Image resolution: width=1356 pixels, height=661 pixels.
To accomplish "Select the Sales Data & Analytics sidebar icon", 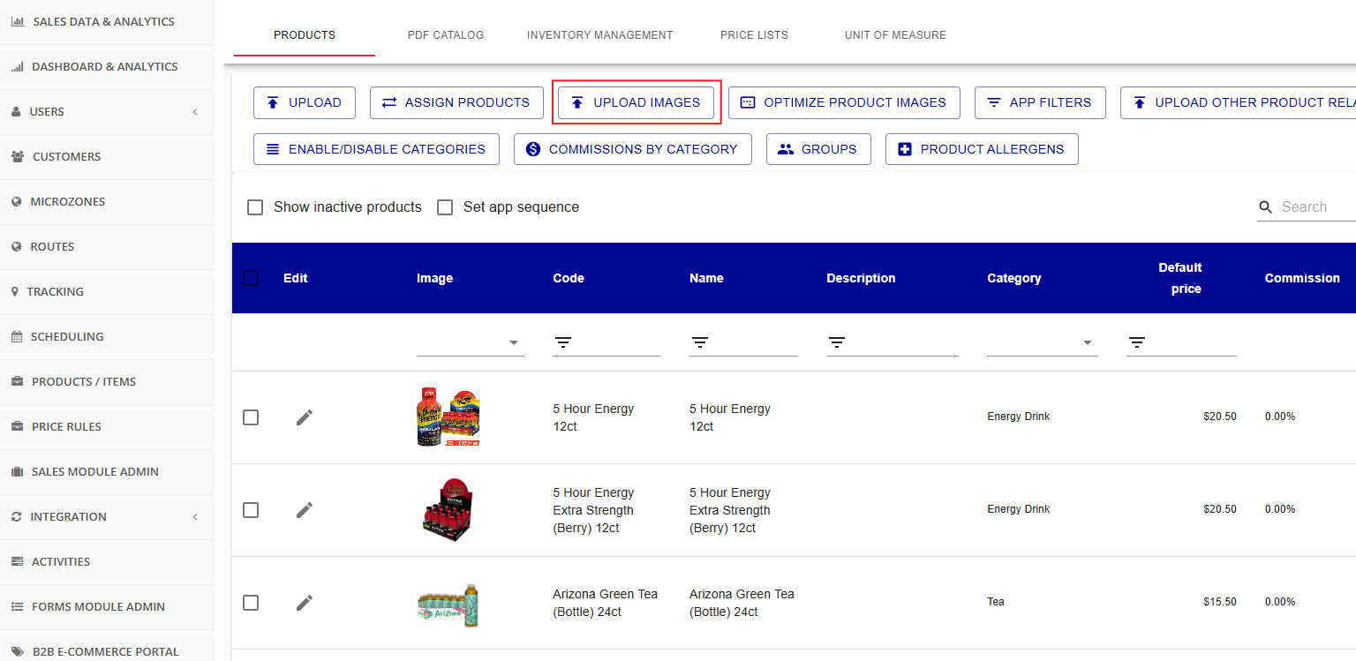I will (x=18, y=20).
